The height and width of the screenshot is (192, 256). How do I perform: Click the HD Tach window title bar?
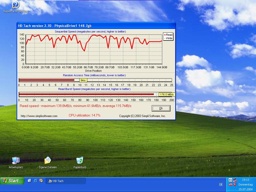[96, 26]
